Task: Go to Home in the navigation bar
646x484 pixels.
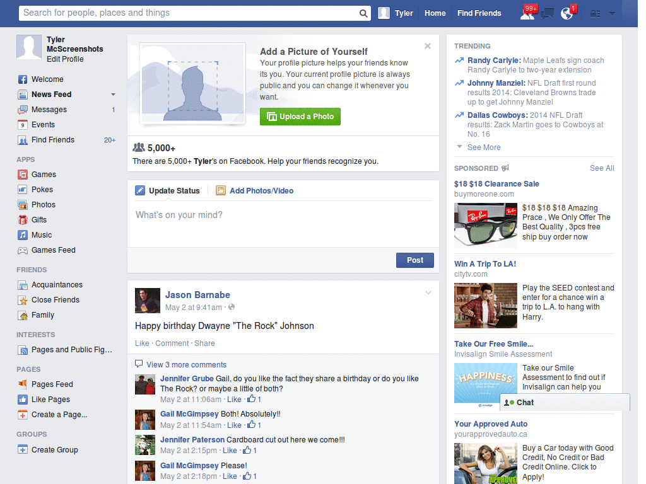Action: pyautogui.click(x=435, y=13)
